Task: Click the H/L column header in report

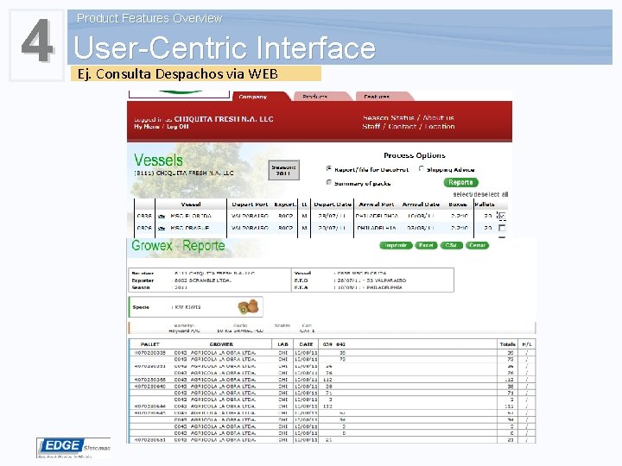Action: coord(527,344)
